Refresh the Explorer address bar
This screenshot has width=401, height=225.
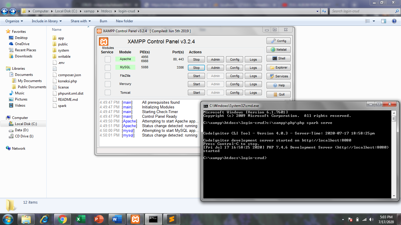pyautogui.click(x=324, y=11)
